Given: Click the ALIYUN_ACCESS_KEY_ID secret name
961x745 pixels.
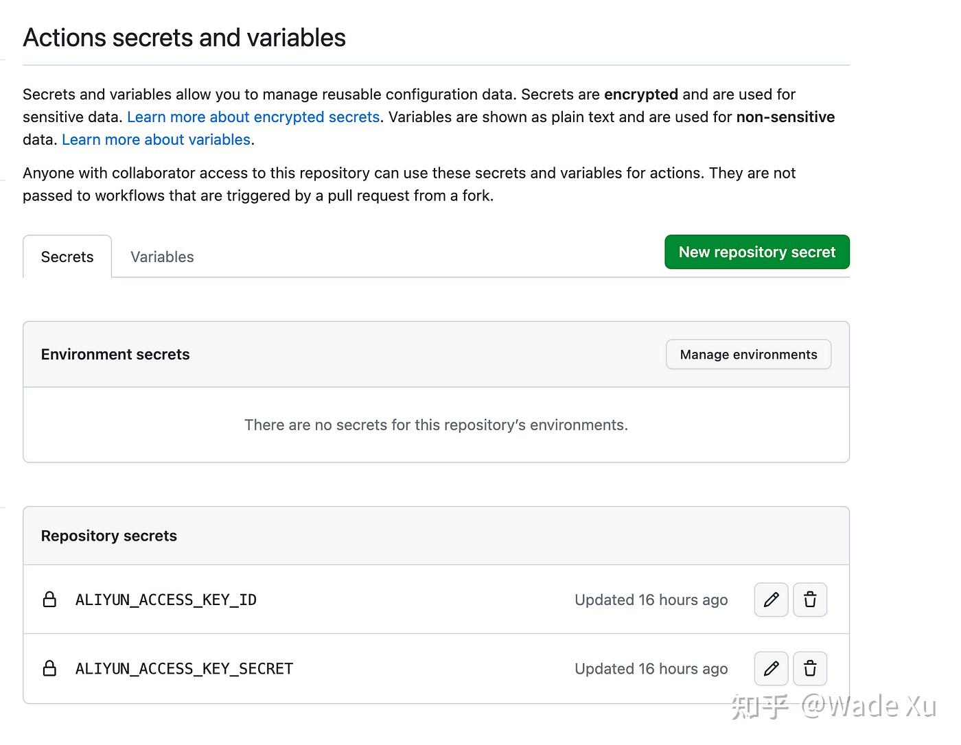Looking at the screenshot, I should pyautogui.click(x=165, y=600).
